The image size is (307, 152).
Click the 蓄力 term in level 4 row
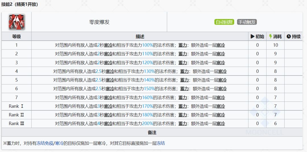[x=184, y=71]
